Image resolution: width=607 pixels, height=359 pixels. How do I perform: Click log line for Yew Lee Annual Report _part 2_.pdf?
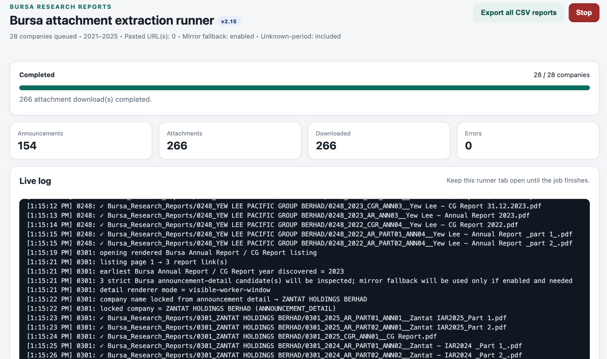(x=299, y=243)
